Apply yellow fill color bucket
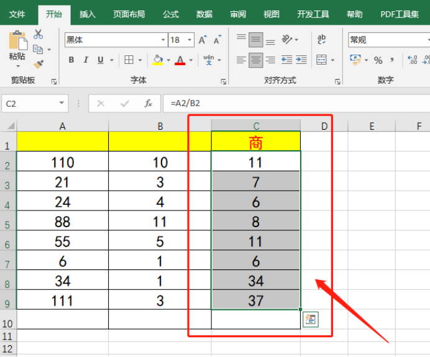This screenshot has width=430, height=357. coord(158,60)
